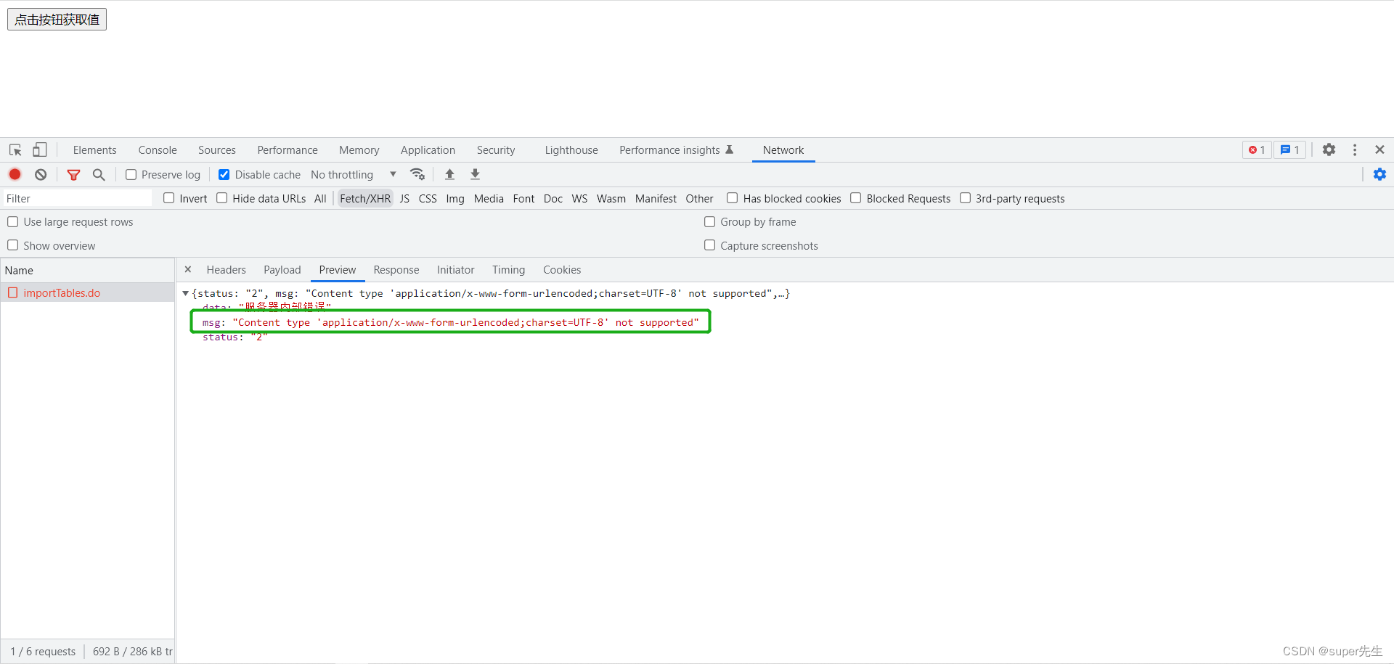
Task: Open the No throttling dropdown
Action: (x=352, y=174)
